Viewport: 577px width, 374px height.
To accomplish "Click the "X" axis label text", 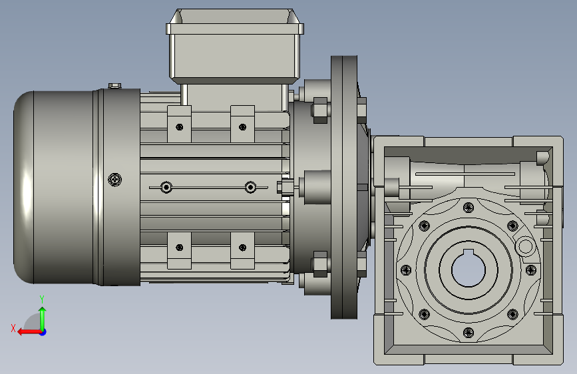I will pyautogui.click(x=13, y=328).
